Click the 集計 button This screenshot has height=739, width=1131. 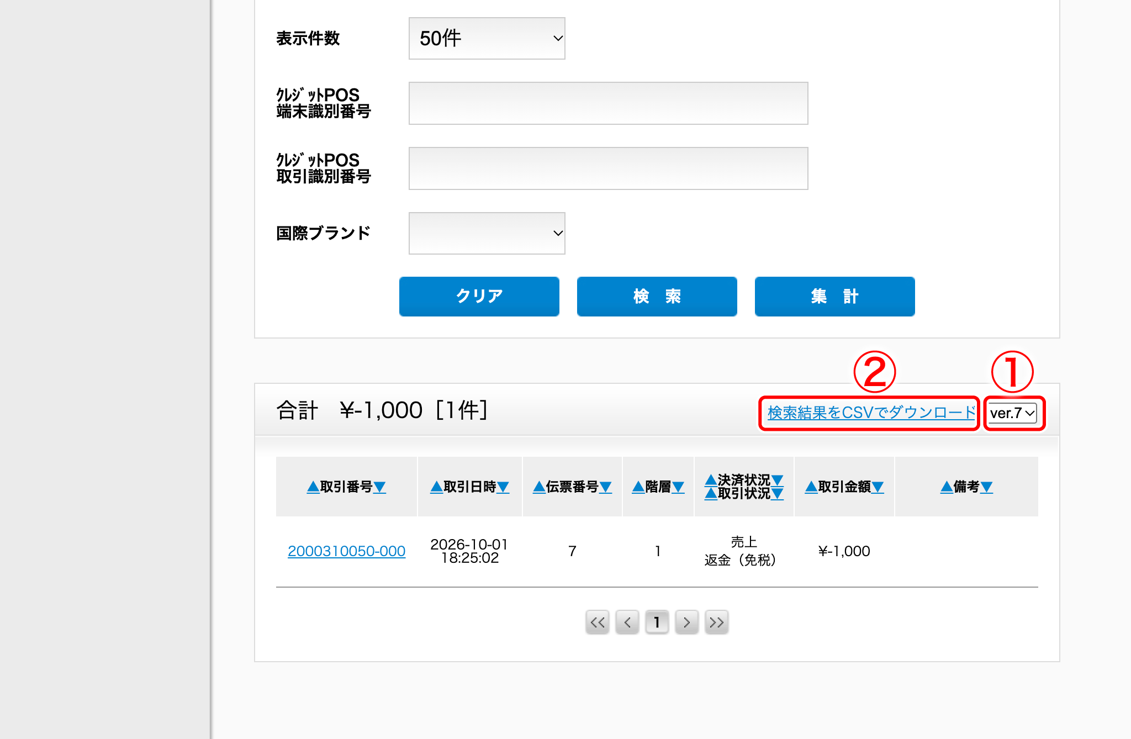(x=834, y=296)
